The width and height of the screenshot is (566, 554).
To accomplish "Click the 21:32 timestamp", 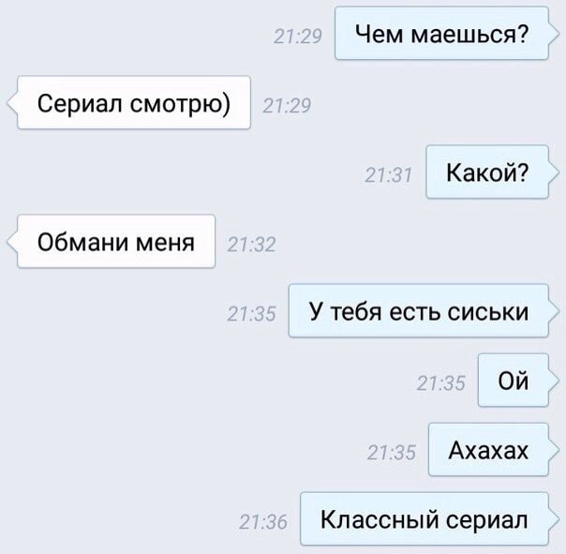I will 251,245.
